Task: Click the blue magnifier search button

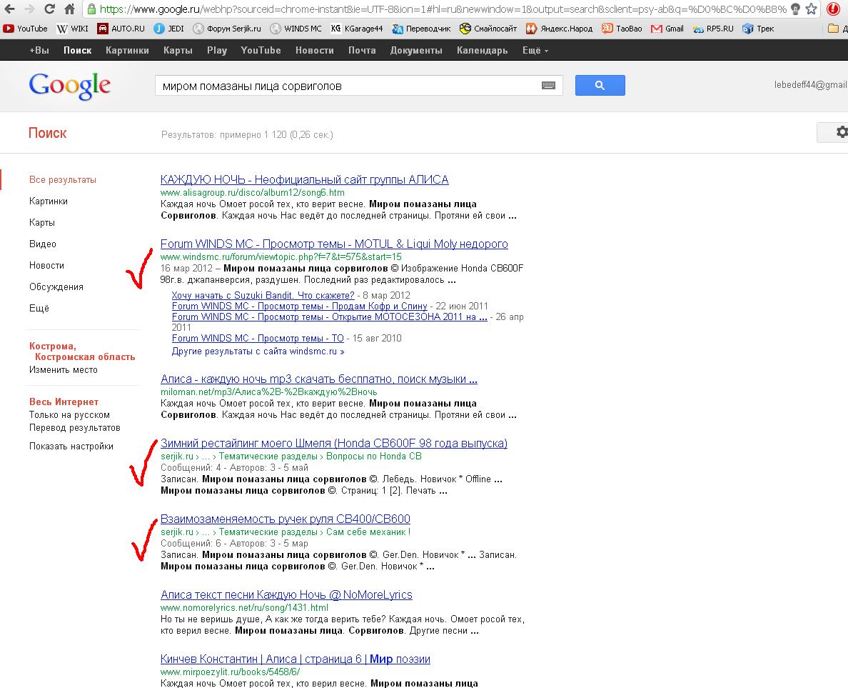Action: pyautogui.click(x=600, y=86)
